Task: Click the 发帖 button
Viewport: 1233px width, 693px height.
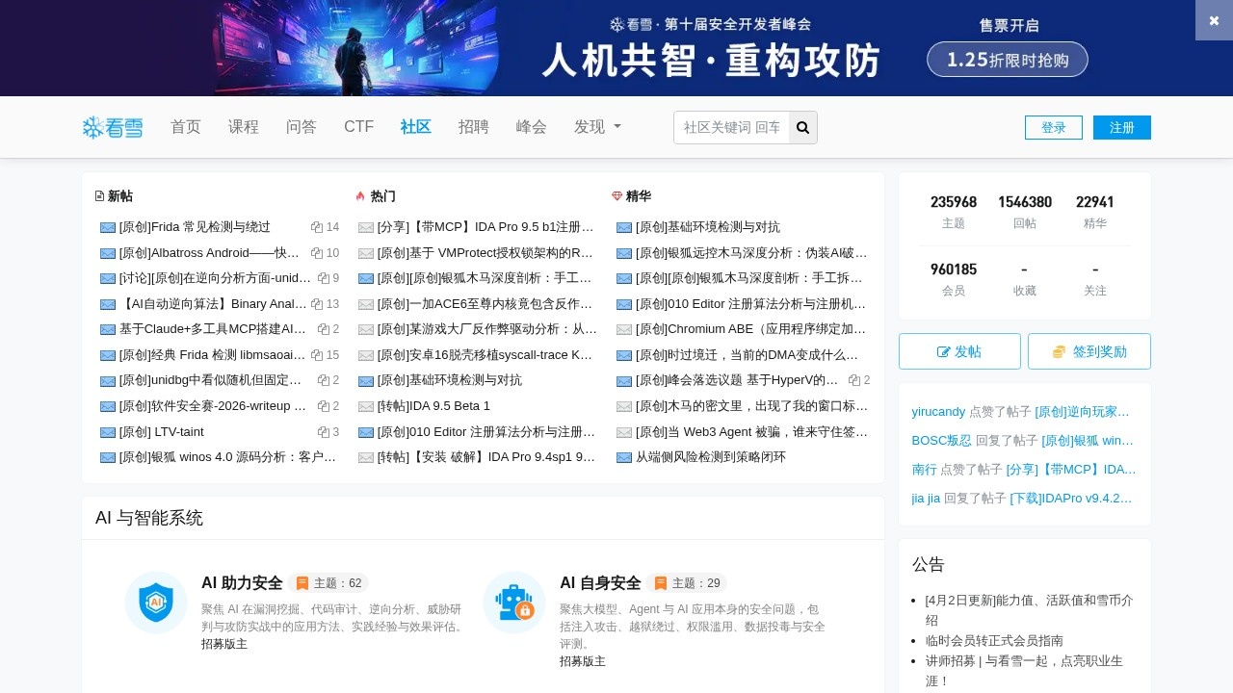Action: pyautogui.click(x=959, y=351)
